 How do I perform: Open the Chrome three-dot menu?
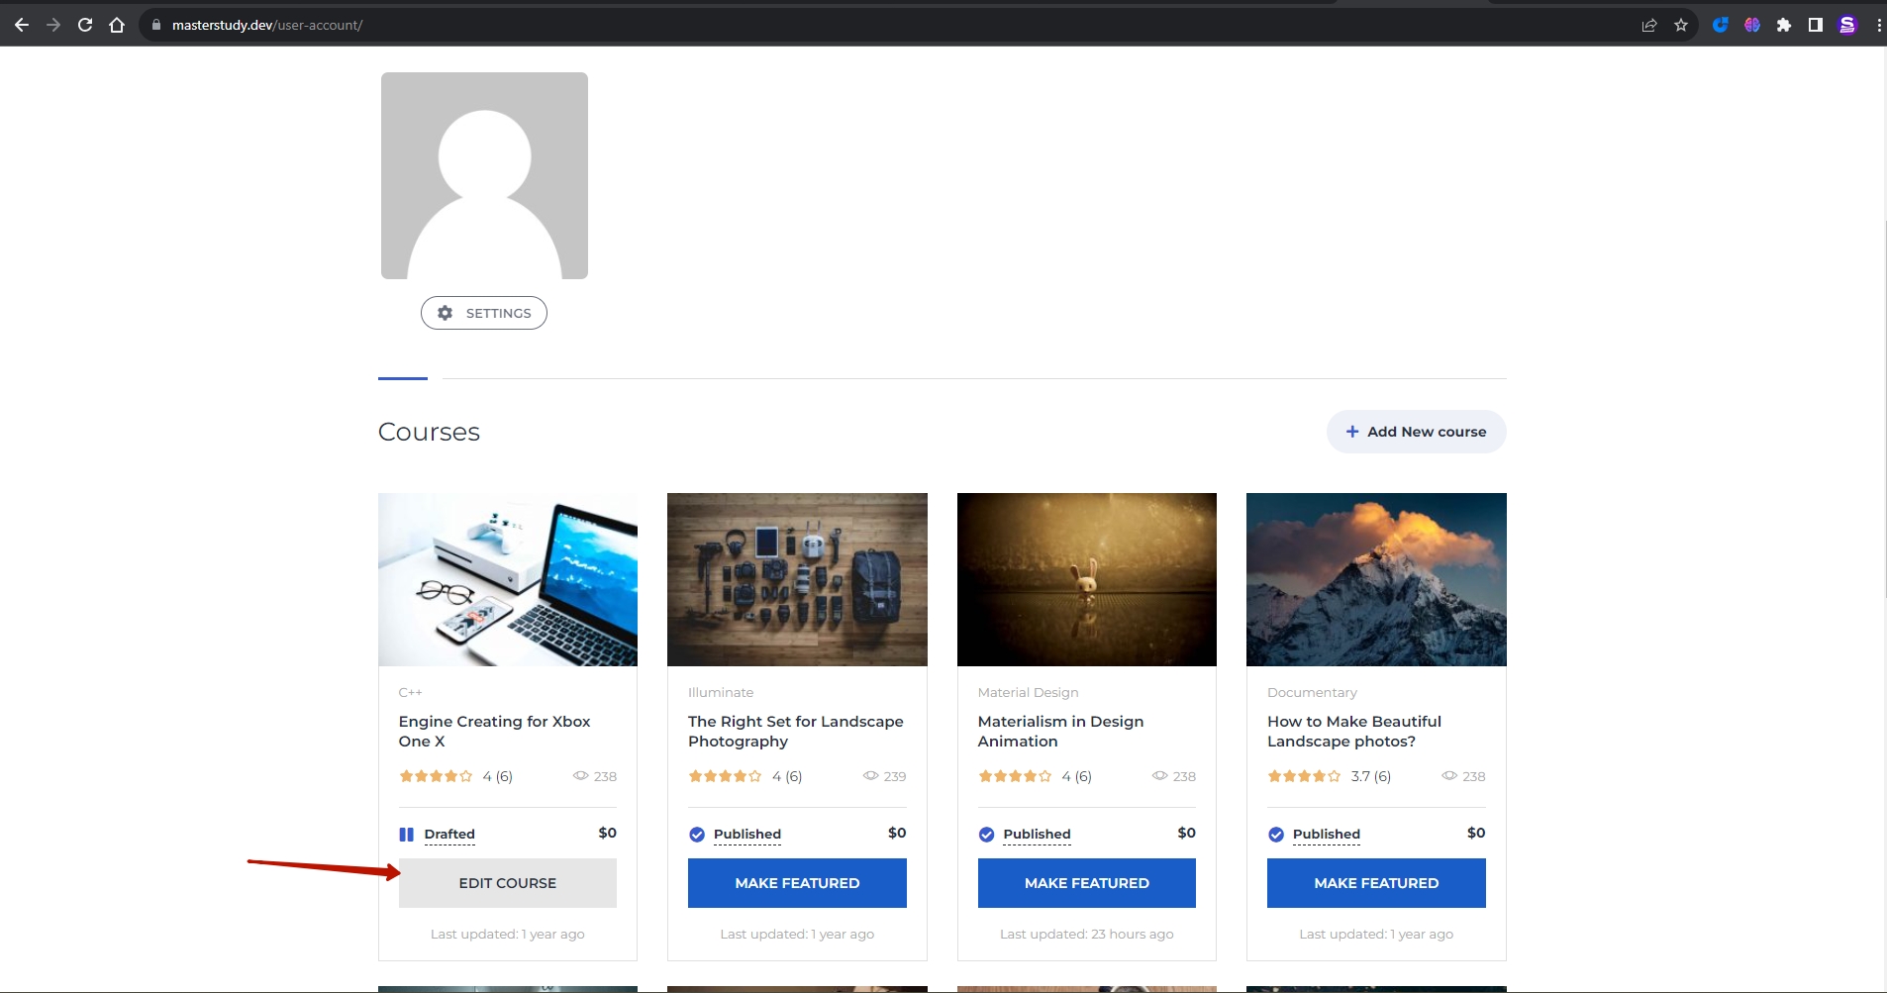[x=1879, y=25]
